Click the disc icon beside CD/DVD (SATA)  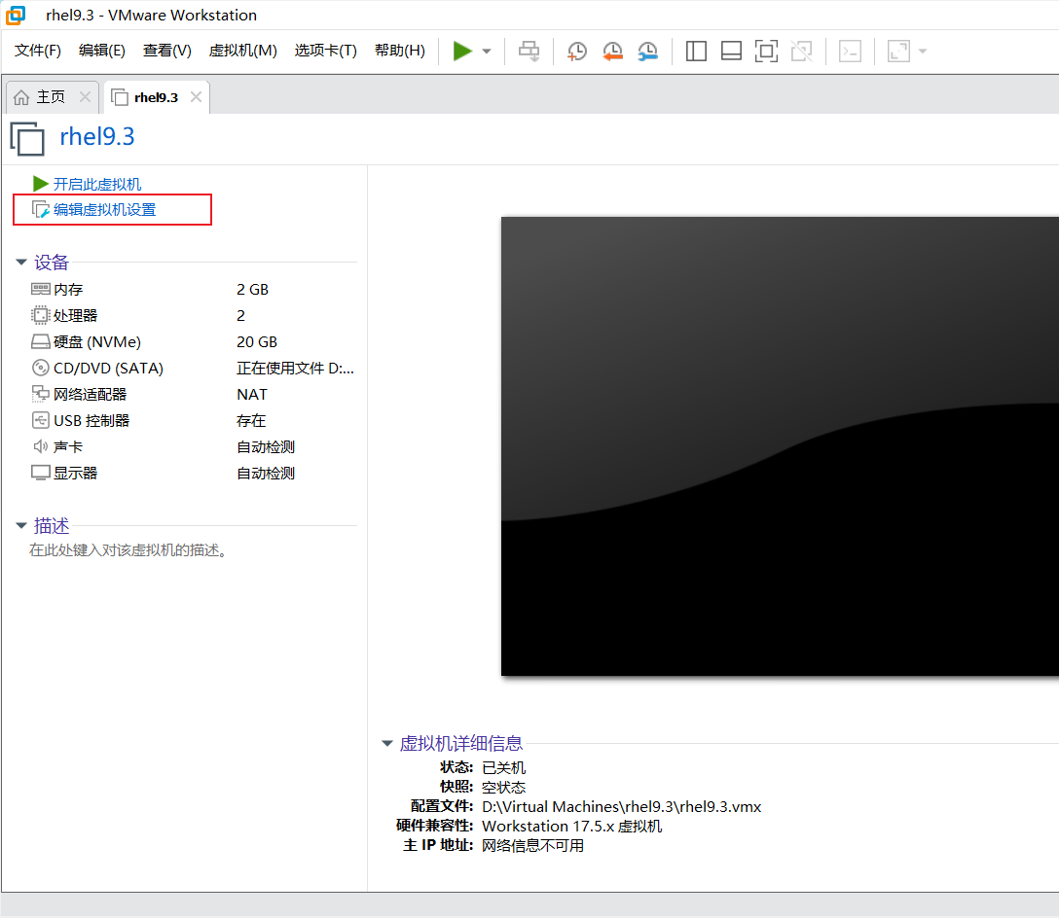[41, 368]
